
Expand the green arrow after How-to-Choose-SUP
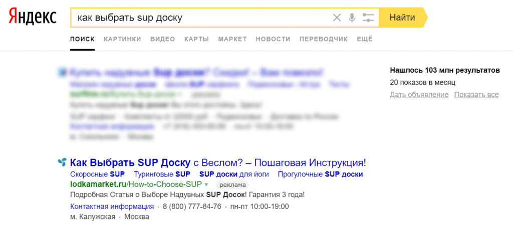click(x=206, y=184)
